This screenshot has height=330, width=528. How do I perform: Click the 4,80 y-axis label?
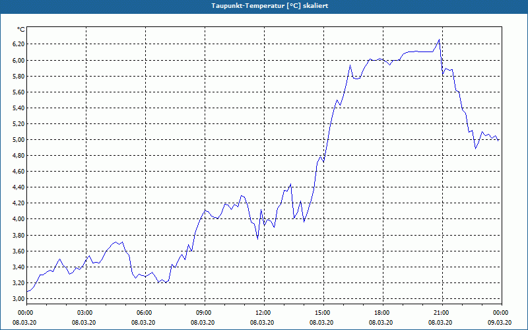point(19,156)
